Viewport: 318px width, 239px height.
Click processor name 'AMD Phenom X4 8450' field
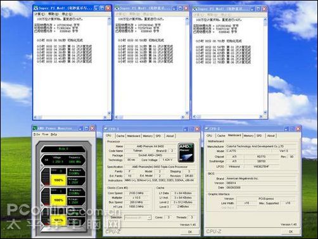coord(150,146)
